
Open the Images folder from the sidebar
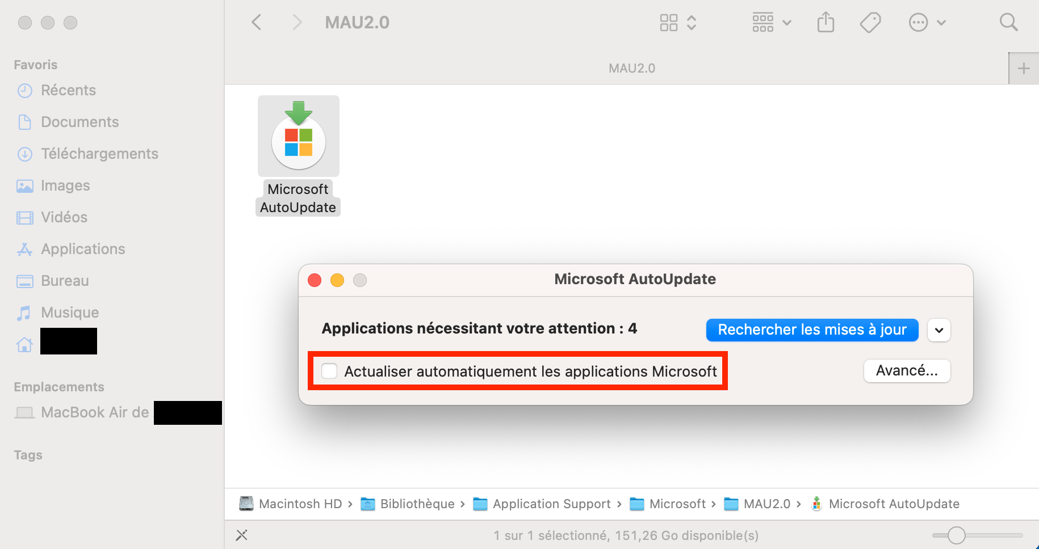[65, 185]
